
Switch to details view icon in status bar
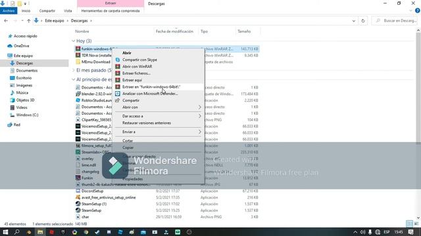(409, 224)
